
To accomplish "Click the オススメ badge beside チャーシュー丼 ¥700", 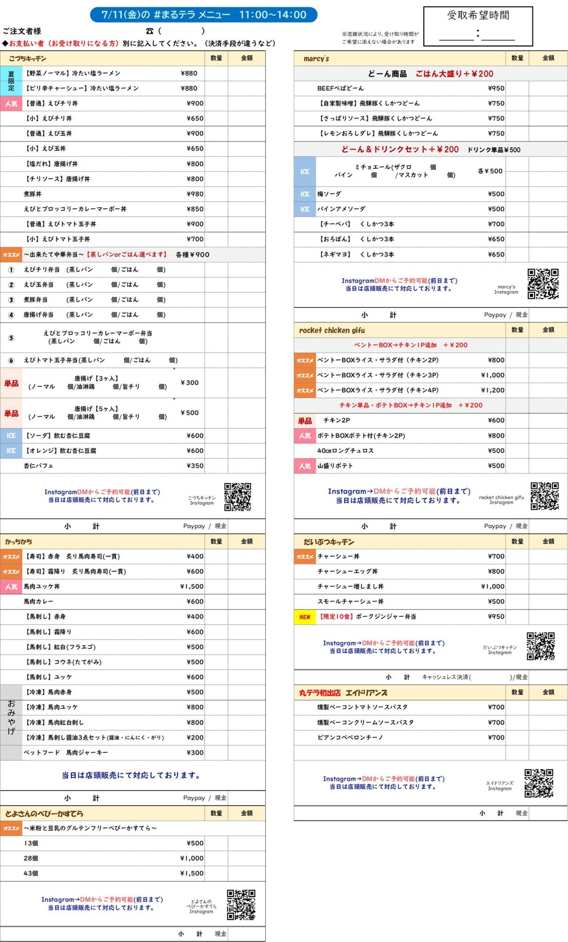I will click(x=305, y=557).
